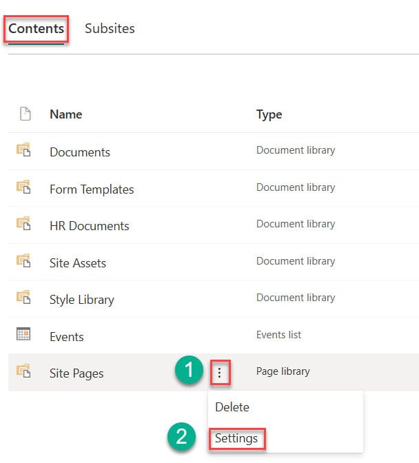Click the Events calendar list icon
The height and width of the screenshot is (463, 419).
click(x=23, y=334)
